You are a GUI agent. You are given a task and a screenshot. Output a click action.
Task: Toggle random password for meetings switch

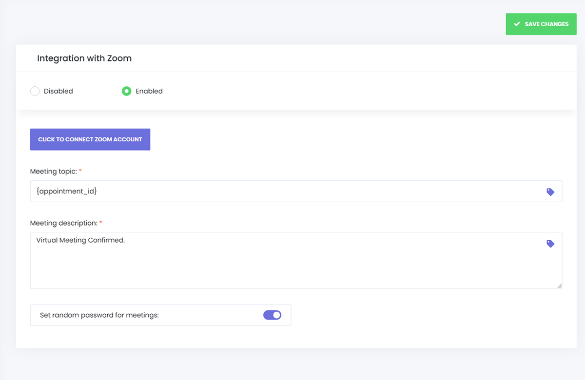(x=273, y=315)
